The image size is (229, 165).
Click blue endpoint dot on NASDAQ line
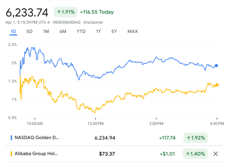click(x=216, y=66)
